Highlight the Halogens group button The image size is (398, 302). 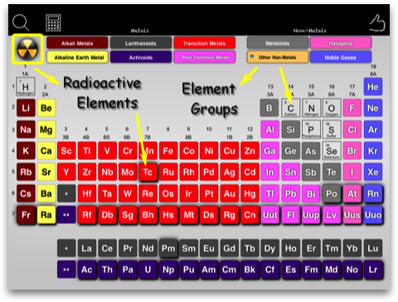pyautogui.click(x=341, y=43)
